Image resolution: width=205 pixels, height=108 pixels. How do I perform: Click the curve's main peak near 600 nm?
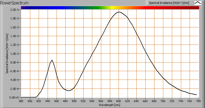coord(119,12)
